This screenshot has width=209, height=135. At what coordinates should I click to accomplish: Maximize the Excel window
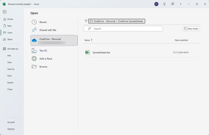pyautogui.click(x=197, y=4)
